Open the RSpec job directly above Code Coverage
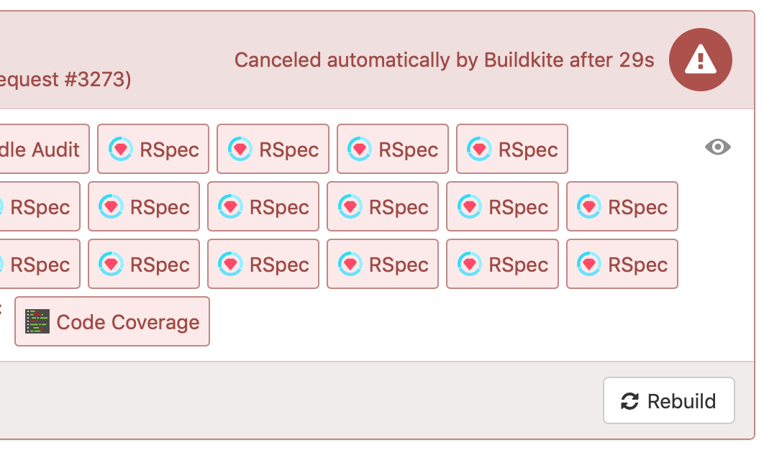Viewport: 764px width, 450px height. point(144,265)
